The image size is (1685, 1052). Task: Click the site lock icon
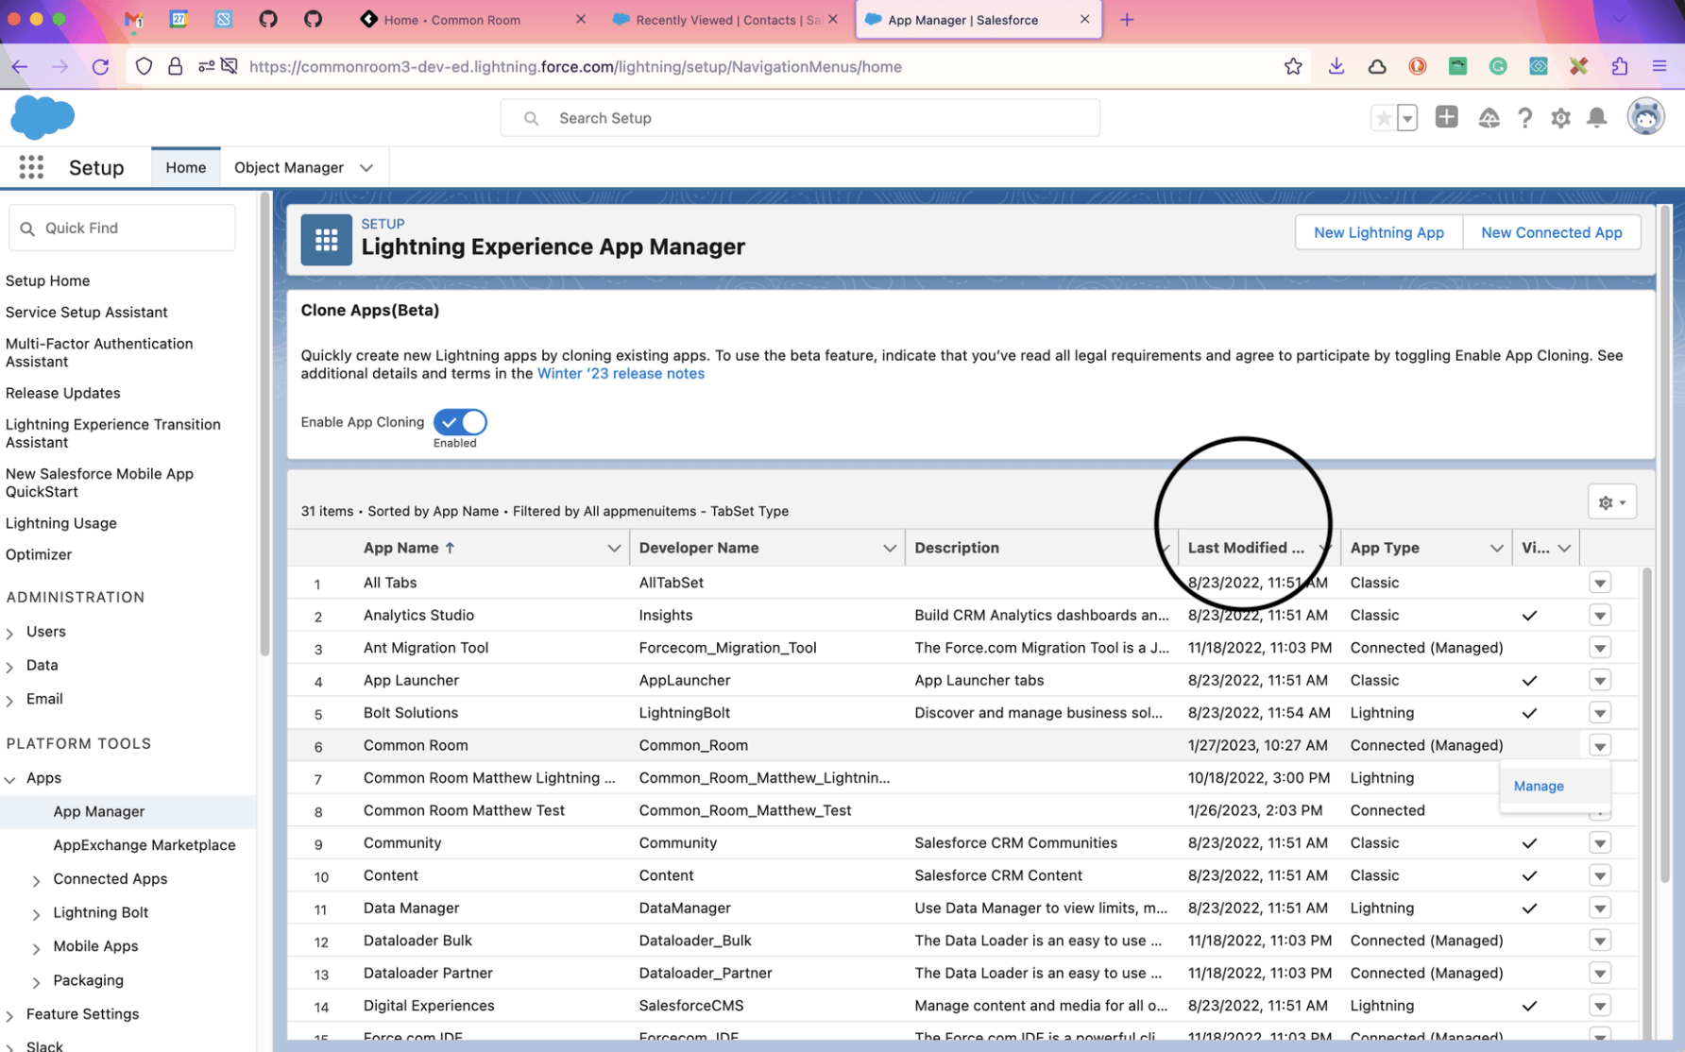[x=175, y=66]
